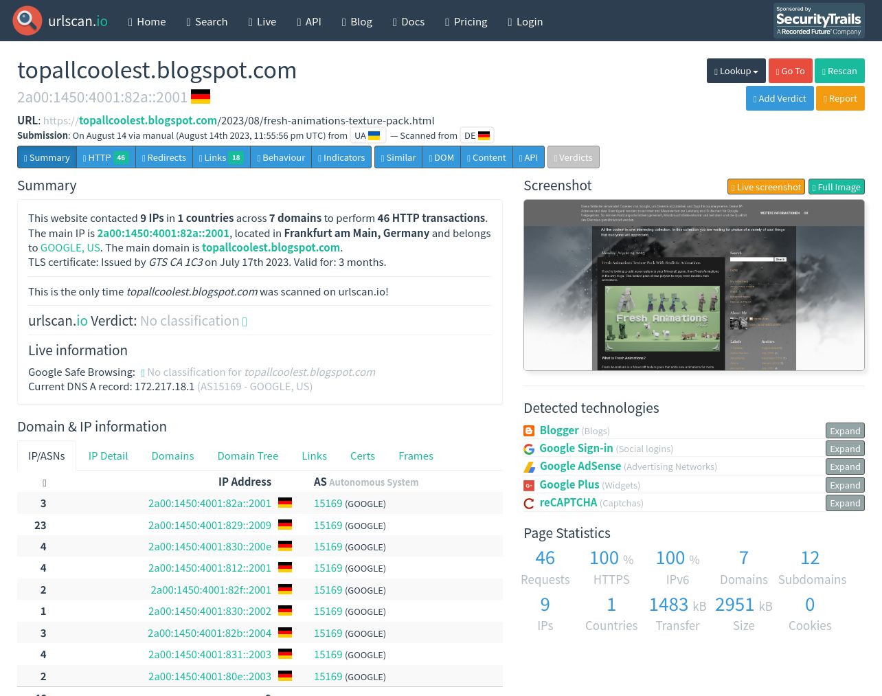
Task: Click the orange Report button
Action: [x=840, y=98]
